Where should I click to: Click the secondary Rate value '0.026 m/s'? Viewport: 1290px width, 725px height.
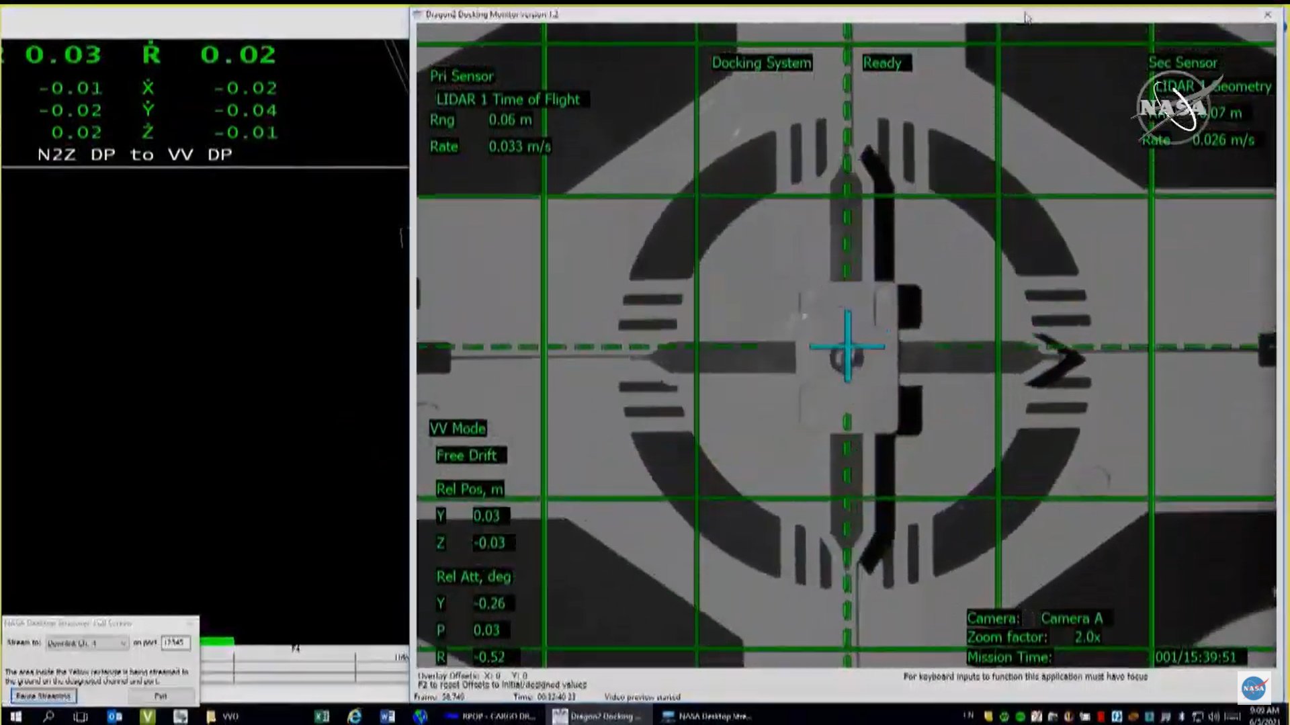1223,140
